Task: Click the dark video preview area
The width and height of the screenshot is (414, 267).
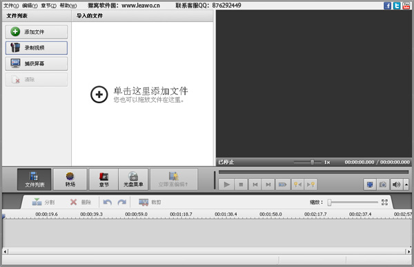Action: coord(314,84)
